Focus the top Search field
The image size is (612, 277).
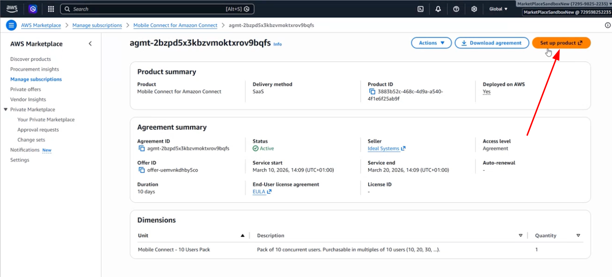(157, 9)
